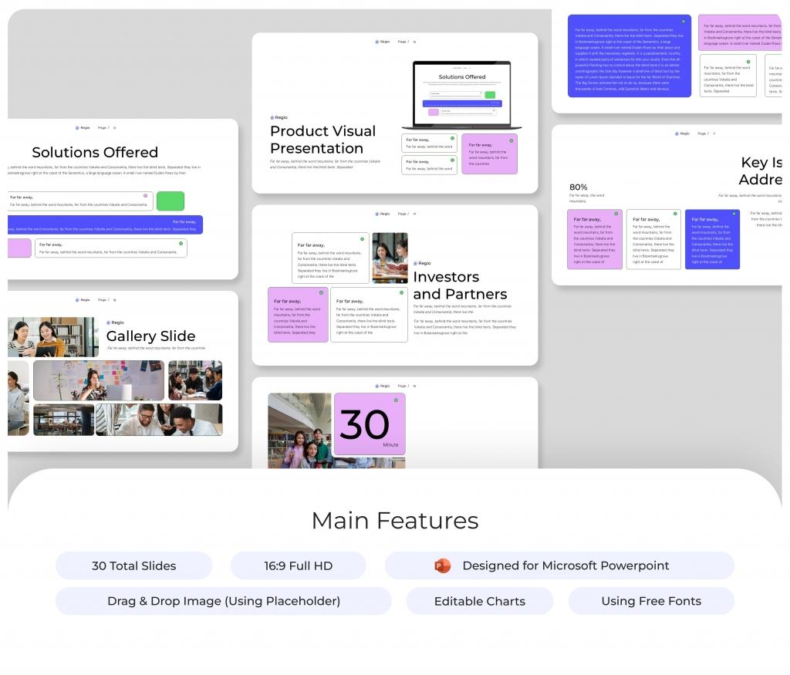Viewport: 790px width, 675px height.
Task: Click the '80%' statistic text
Action: [579, 187]
